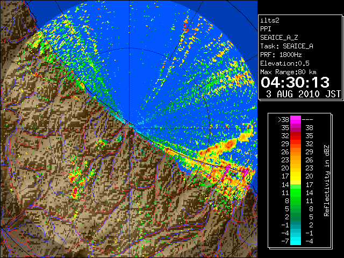This screenshot has width=344, height=258.
Task: Click the '>38' legend value
Action: 283,119
